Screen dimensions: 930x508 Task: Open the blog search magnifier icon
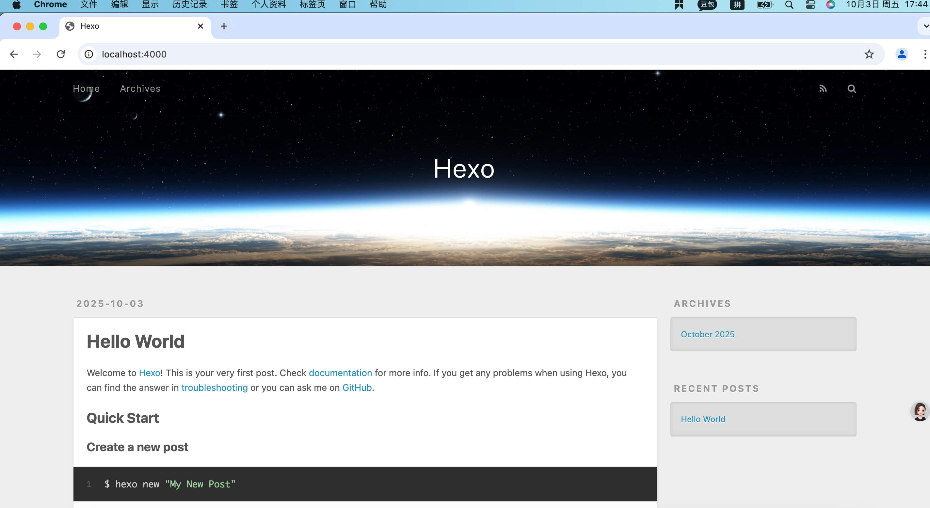851,88
